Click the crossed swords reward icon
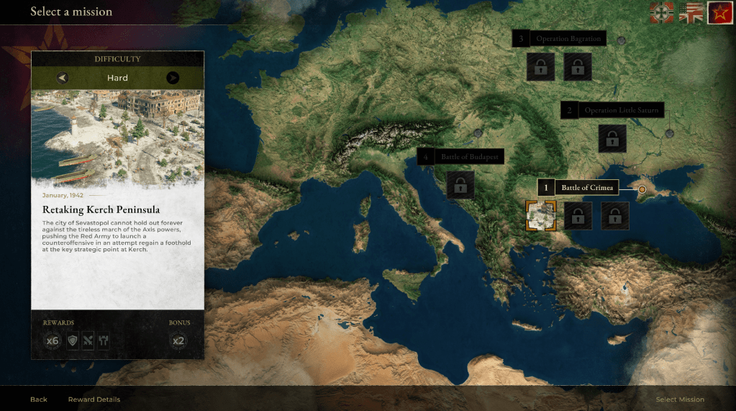 pyautogui.click(x=88, y=341)
